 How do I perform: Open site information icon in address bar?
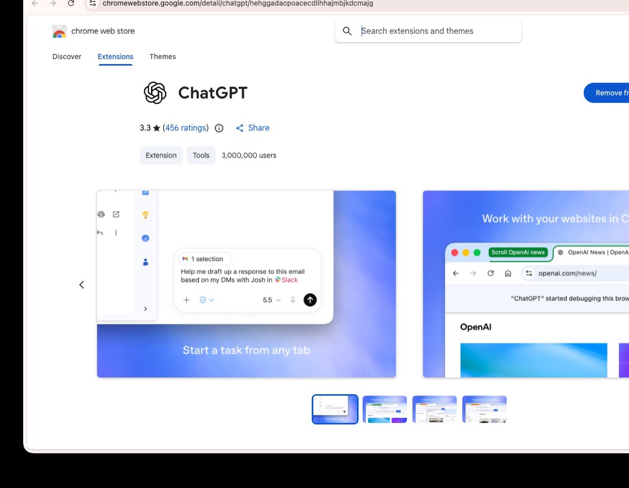pyautogui.click(x=93, y=3)
